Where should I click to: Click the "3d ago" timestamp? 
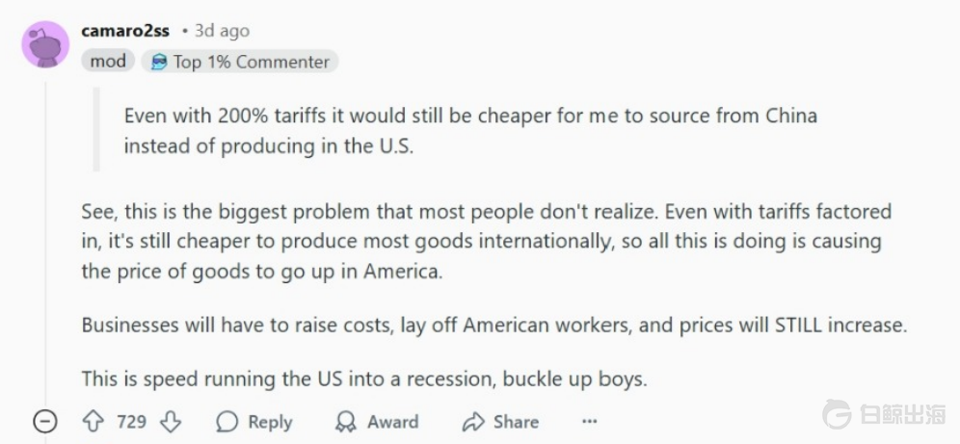tap(222, 31)
